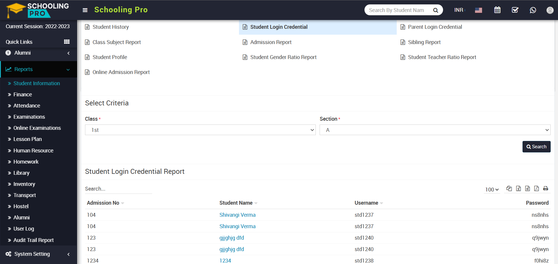The height and width of the screenshot is (264, 558).
Task: Select Examinations reports submenu
Action: pyautogui.click(x=29, y=117)
